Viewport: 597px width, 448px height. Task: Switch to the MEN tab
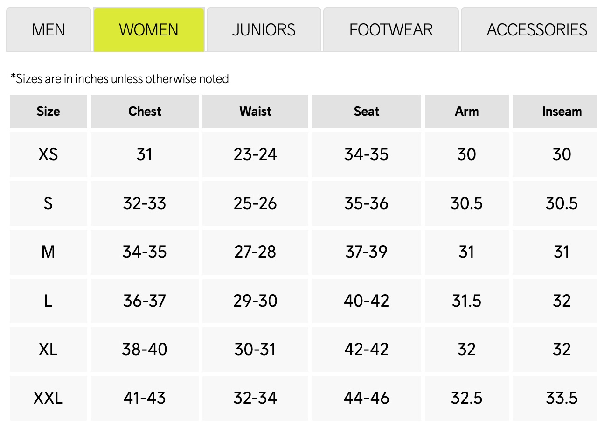tap(48, 29)
